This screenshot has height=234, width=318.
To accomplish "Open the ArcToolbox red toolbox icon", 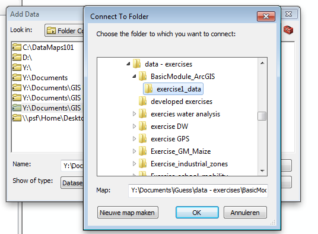I will (x=288, y=30).
